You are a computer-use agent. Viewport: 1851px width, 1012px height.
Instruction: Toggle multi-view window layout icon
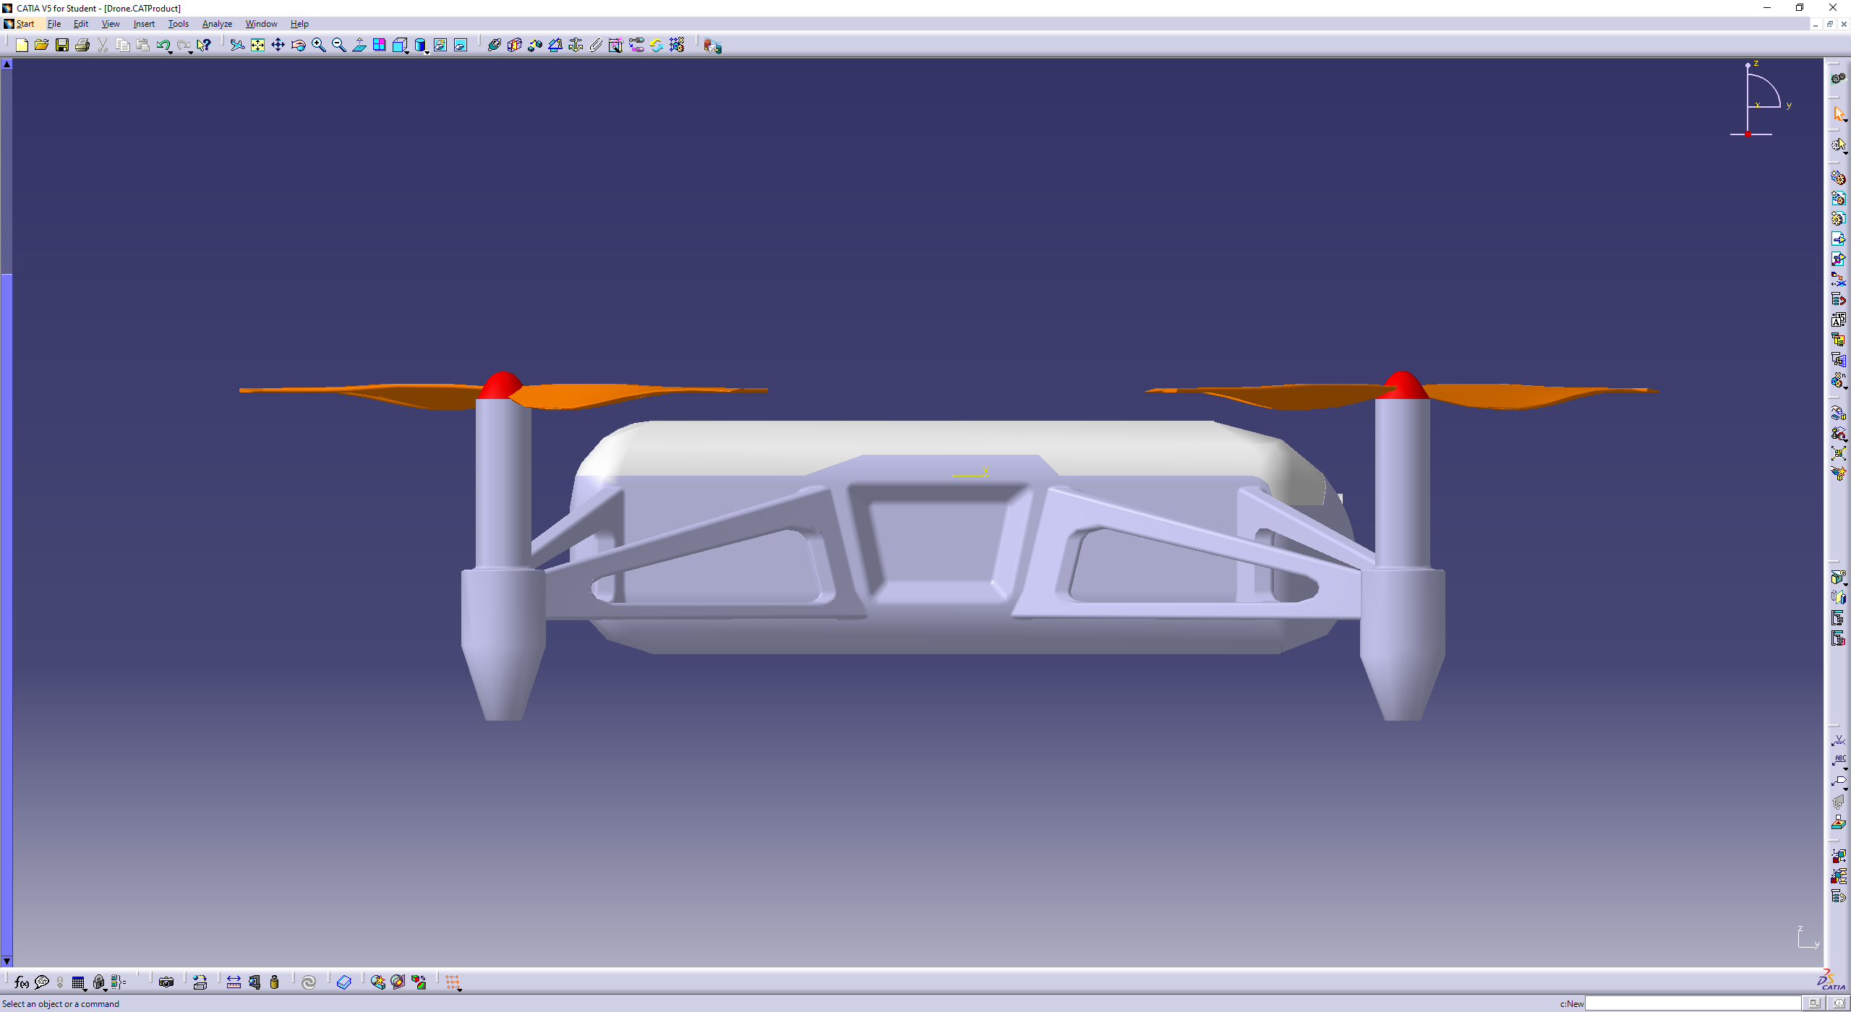(380, 46)
